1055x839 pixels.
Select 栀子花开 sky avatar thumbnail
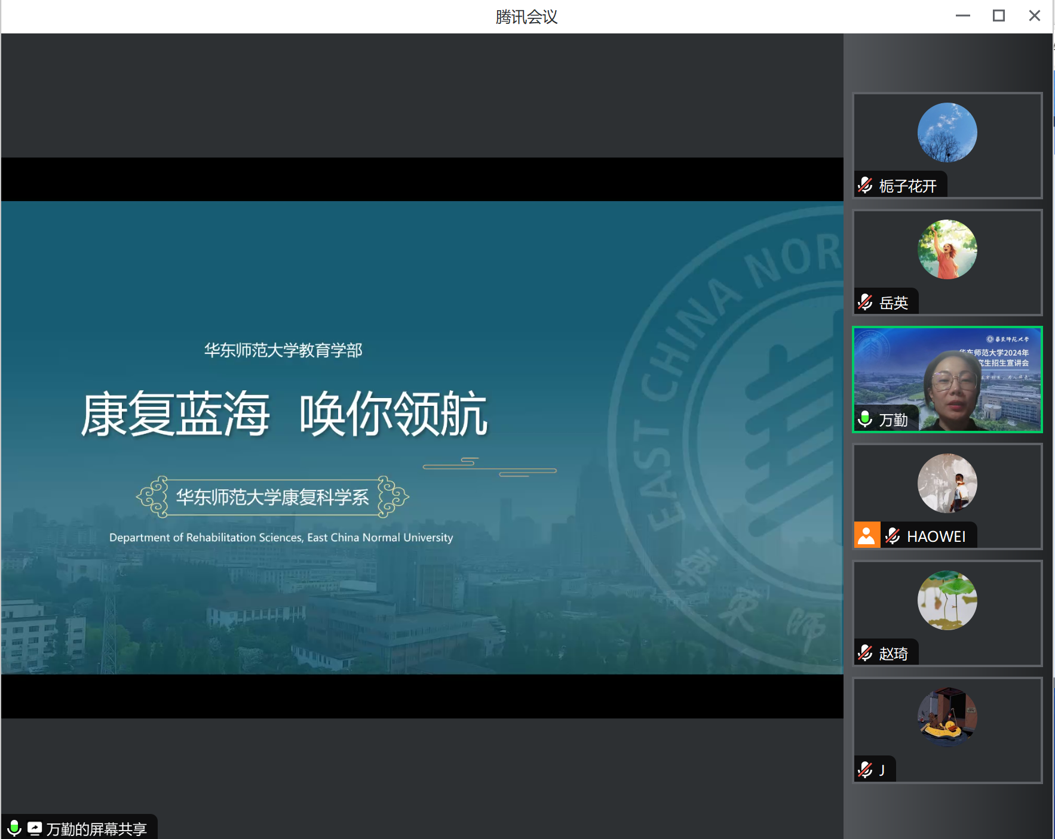tap(947, 132)
